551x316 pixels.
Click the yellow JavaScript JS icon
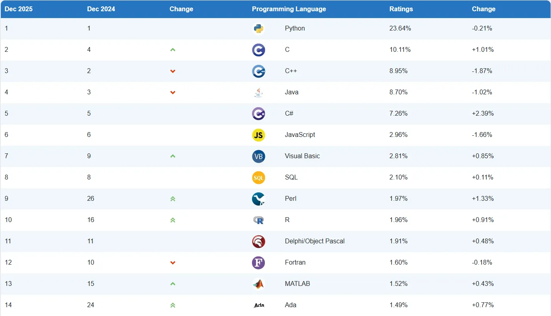point(258,135)
